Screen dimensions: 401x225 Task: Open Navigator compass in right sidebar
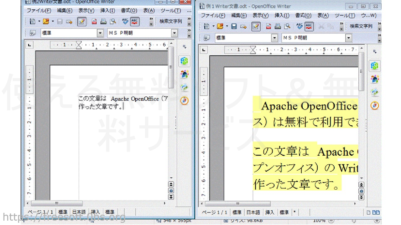[x=374, y=106]
